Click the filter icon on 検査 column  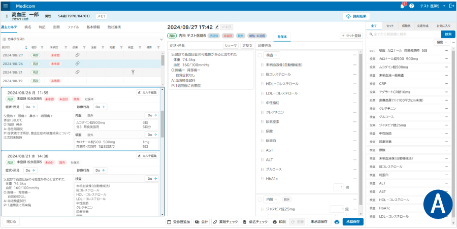140,47
